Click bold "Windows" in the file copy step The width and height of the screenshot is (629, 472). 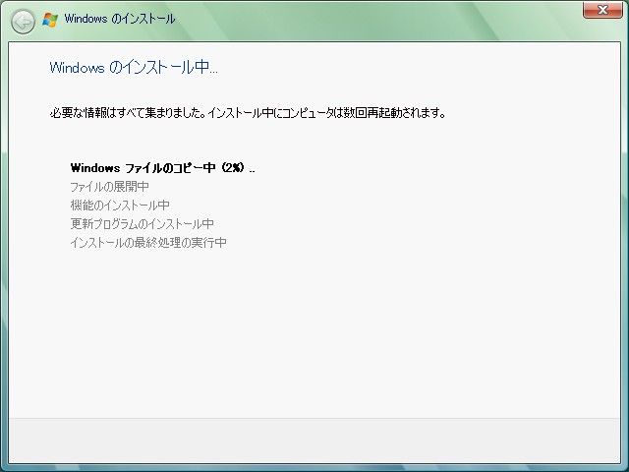tap(96, 168)
